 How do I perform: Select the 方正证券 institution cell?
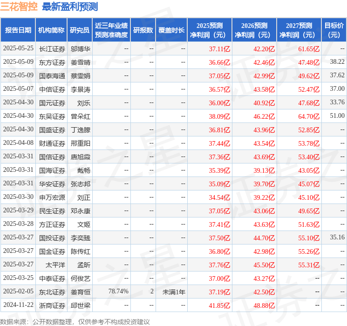[52, 224]
